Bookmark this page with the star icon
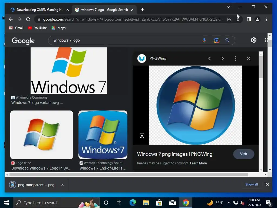277x208 pixels. tap(238, 19)
